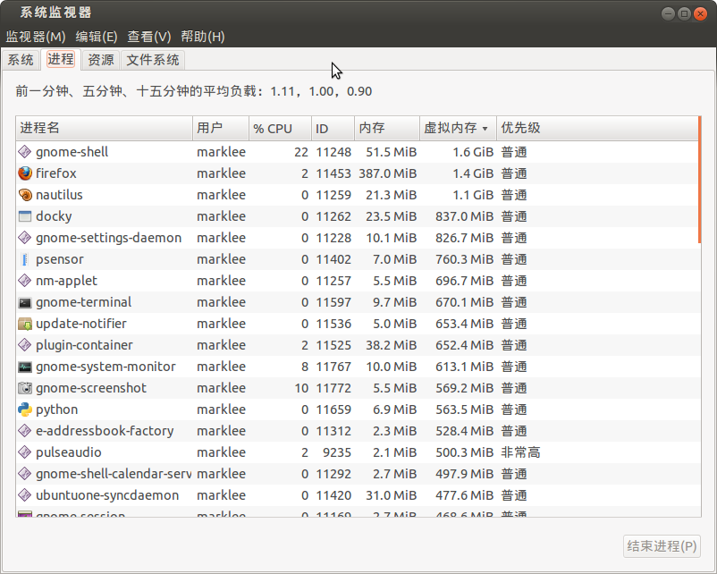717x574 pixels.
Task: Select the e-addressbook-factory process name
Action: [105, 431]
